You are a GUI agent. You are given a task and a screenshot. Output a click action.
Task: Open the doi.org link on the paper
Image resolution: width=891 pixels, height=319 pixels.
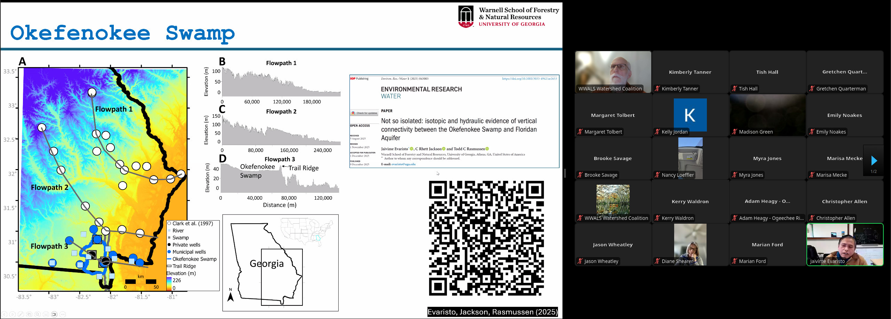tap(529, 79)
